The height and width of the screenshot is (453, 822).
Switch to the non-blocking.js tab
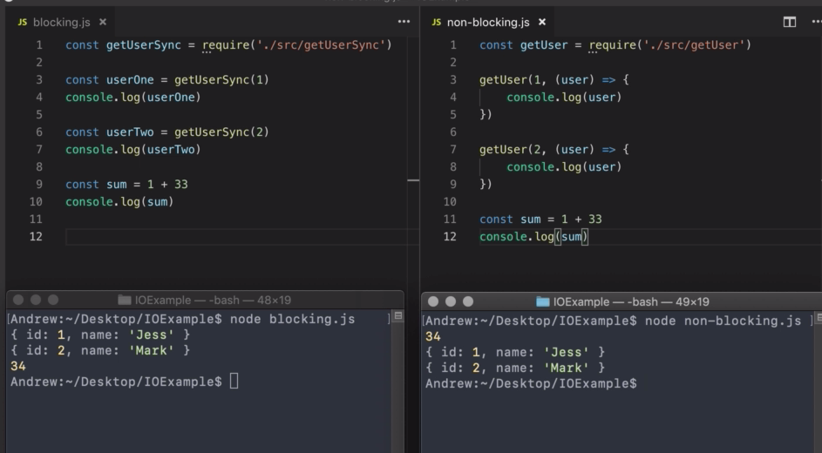coord(488,22)
